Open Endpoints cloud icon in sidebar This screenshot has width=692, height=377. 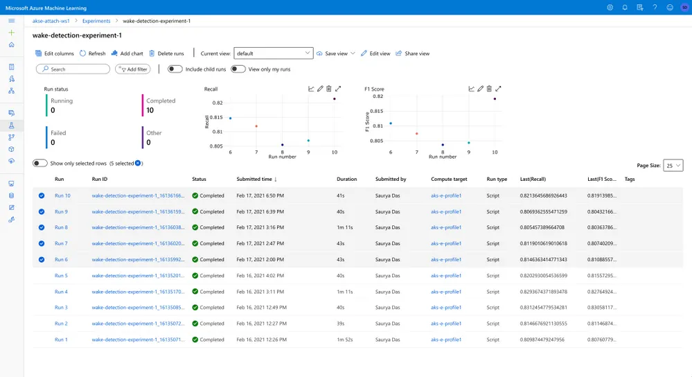[x=12, y=161]
